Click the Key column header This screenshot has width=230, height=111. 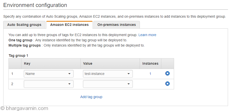[27, 63]
